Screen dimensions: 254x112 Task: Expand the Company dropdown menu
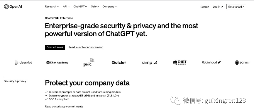point(109,7)
